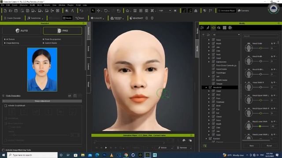The width and height of the screenshot is (282, 158).
Task: Select the AUTO headshot mode button
Action: (x=22, y=31)
